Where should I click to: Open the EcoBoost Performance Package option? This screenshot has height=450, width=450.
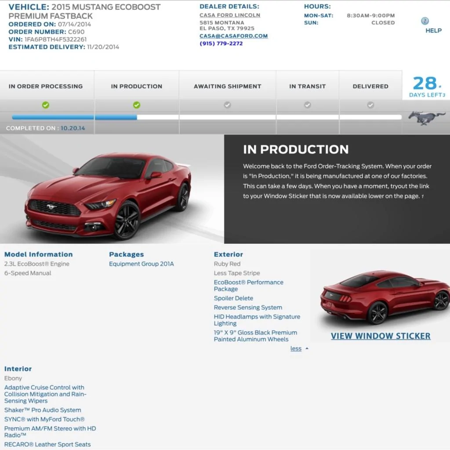(249, 286)
